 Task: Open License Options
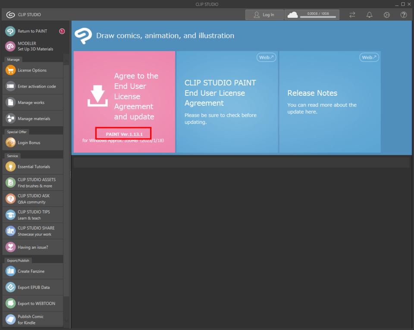point(32,70)
